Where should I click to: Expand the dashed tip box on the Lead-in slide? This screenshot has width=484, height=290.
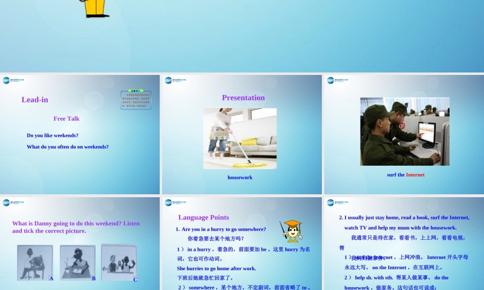(x=136, y=101)
